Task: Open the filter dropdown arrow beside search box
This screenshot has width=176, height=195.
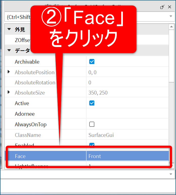Action: click(171, 16)
